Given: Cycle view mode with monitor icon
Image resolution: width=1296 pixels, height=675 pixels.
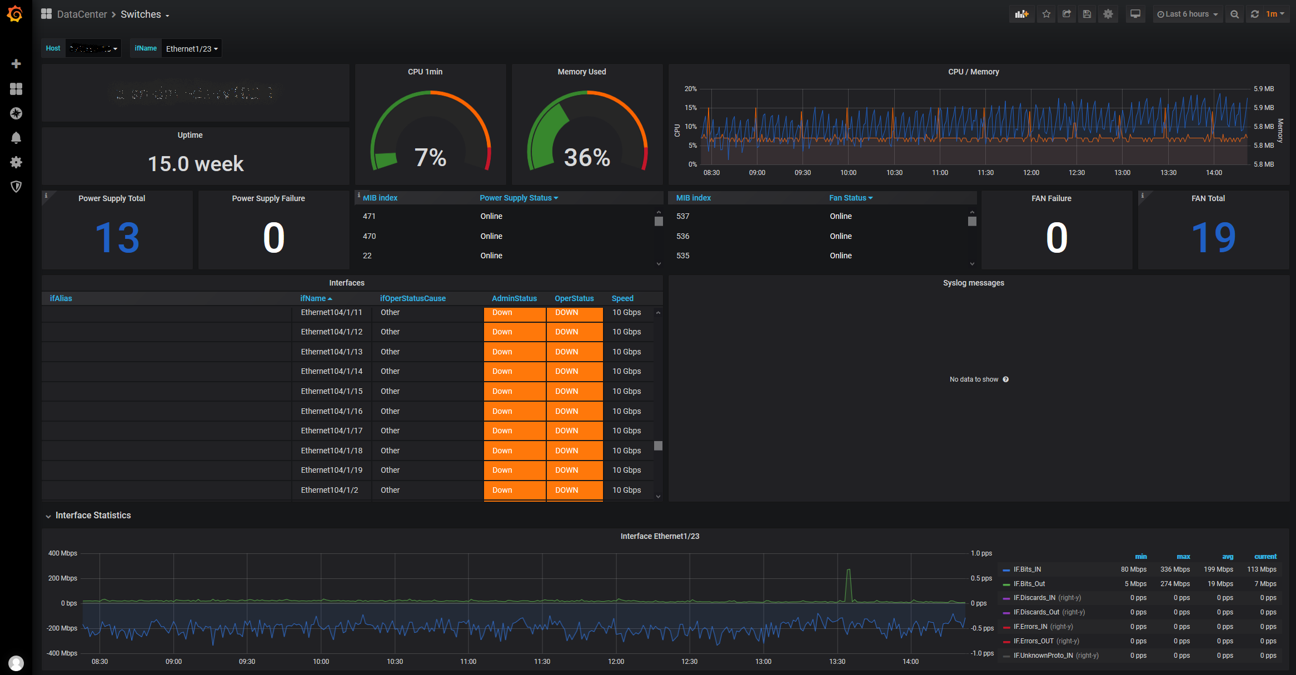Looking at the screenshot, I should 1135,14.
